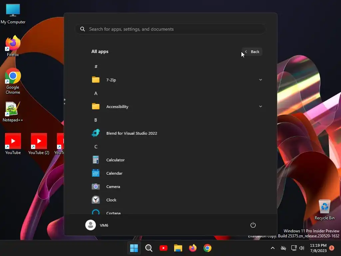
Task: Open the notification badge showing 3
Action: 332,248
